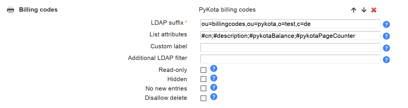Enable the Read-only checkbox
Image resolution: width=408 pixels, height=108 pixels.
tap(204, 70)
